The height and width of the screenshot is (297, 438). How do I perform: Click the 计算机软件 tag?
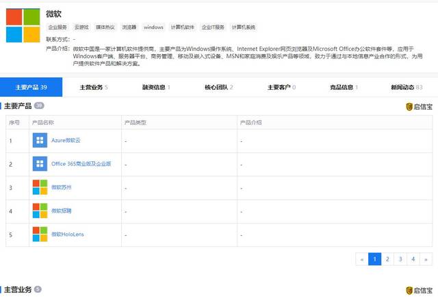click(x=183, y=27)
